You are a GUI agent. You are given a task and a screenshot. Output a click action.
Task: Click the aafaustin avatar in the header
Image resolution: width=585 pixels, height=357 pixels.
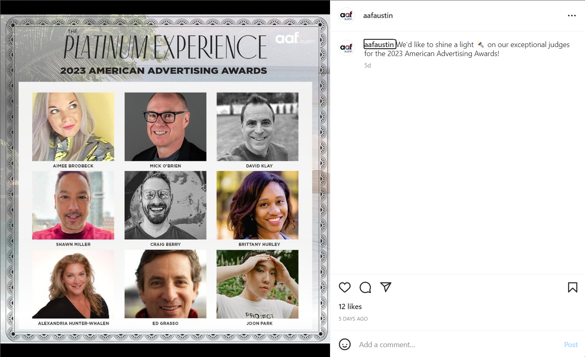coord(346,16)
